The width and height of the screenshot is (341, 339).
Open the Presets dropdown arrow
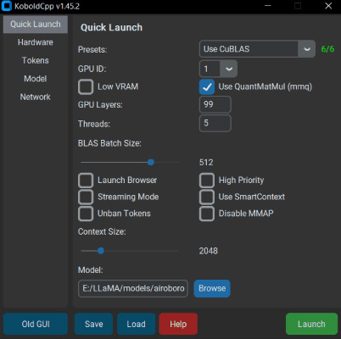[x=307, y=49]
